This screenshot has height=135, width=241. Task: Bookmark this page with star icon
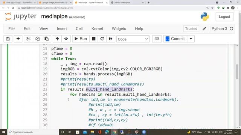[x=212, y=8]
